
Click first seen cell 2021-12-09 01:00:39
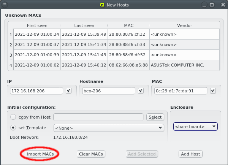[x=37, y=55]
